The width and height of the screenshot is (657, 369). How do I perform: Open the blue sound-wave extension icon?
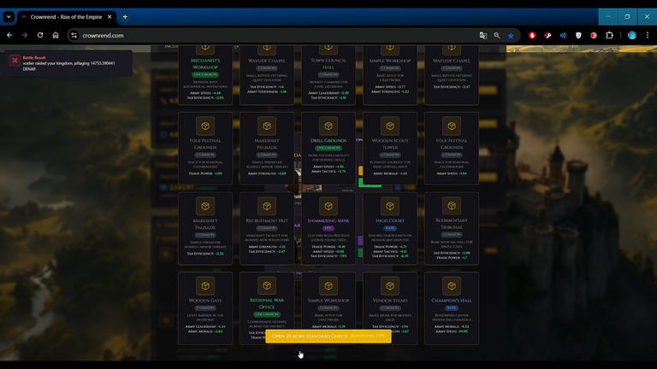point(563,36)
